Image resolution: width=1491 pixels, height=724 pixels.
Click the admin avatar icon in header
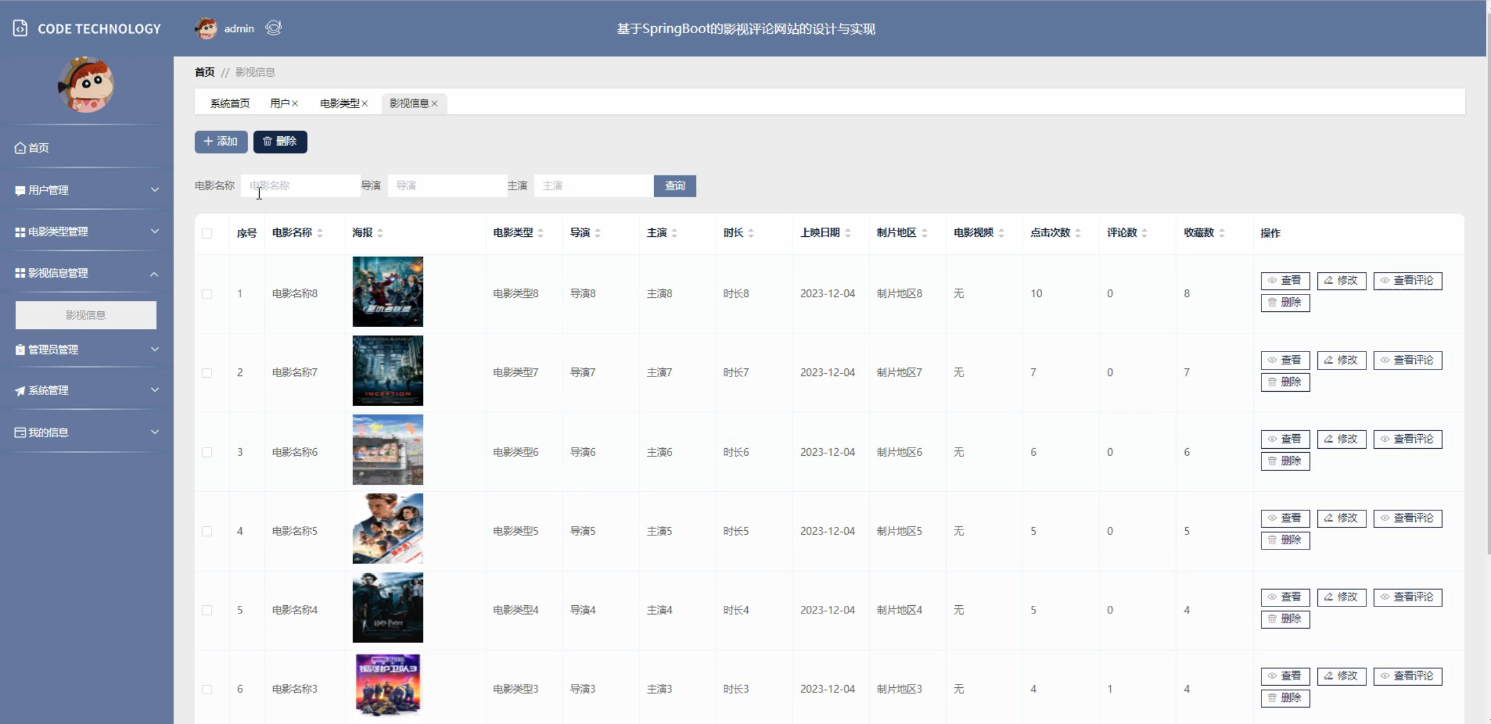[206, 28]
